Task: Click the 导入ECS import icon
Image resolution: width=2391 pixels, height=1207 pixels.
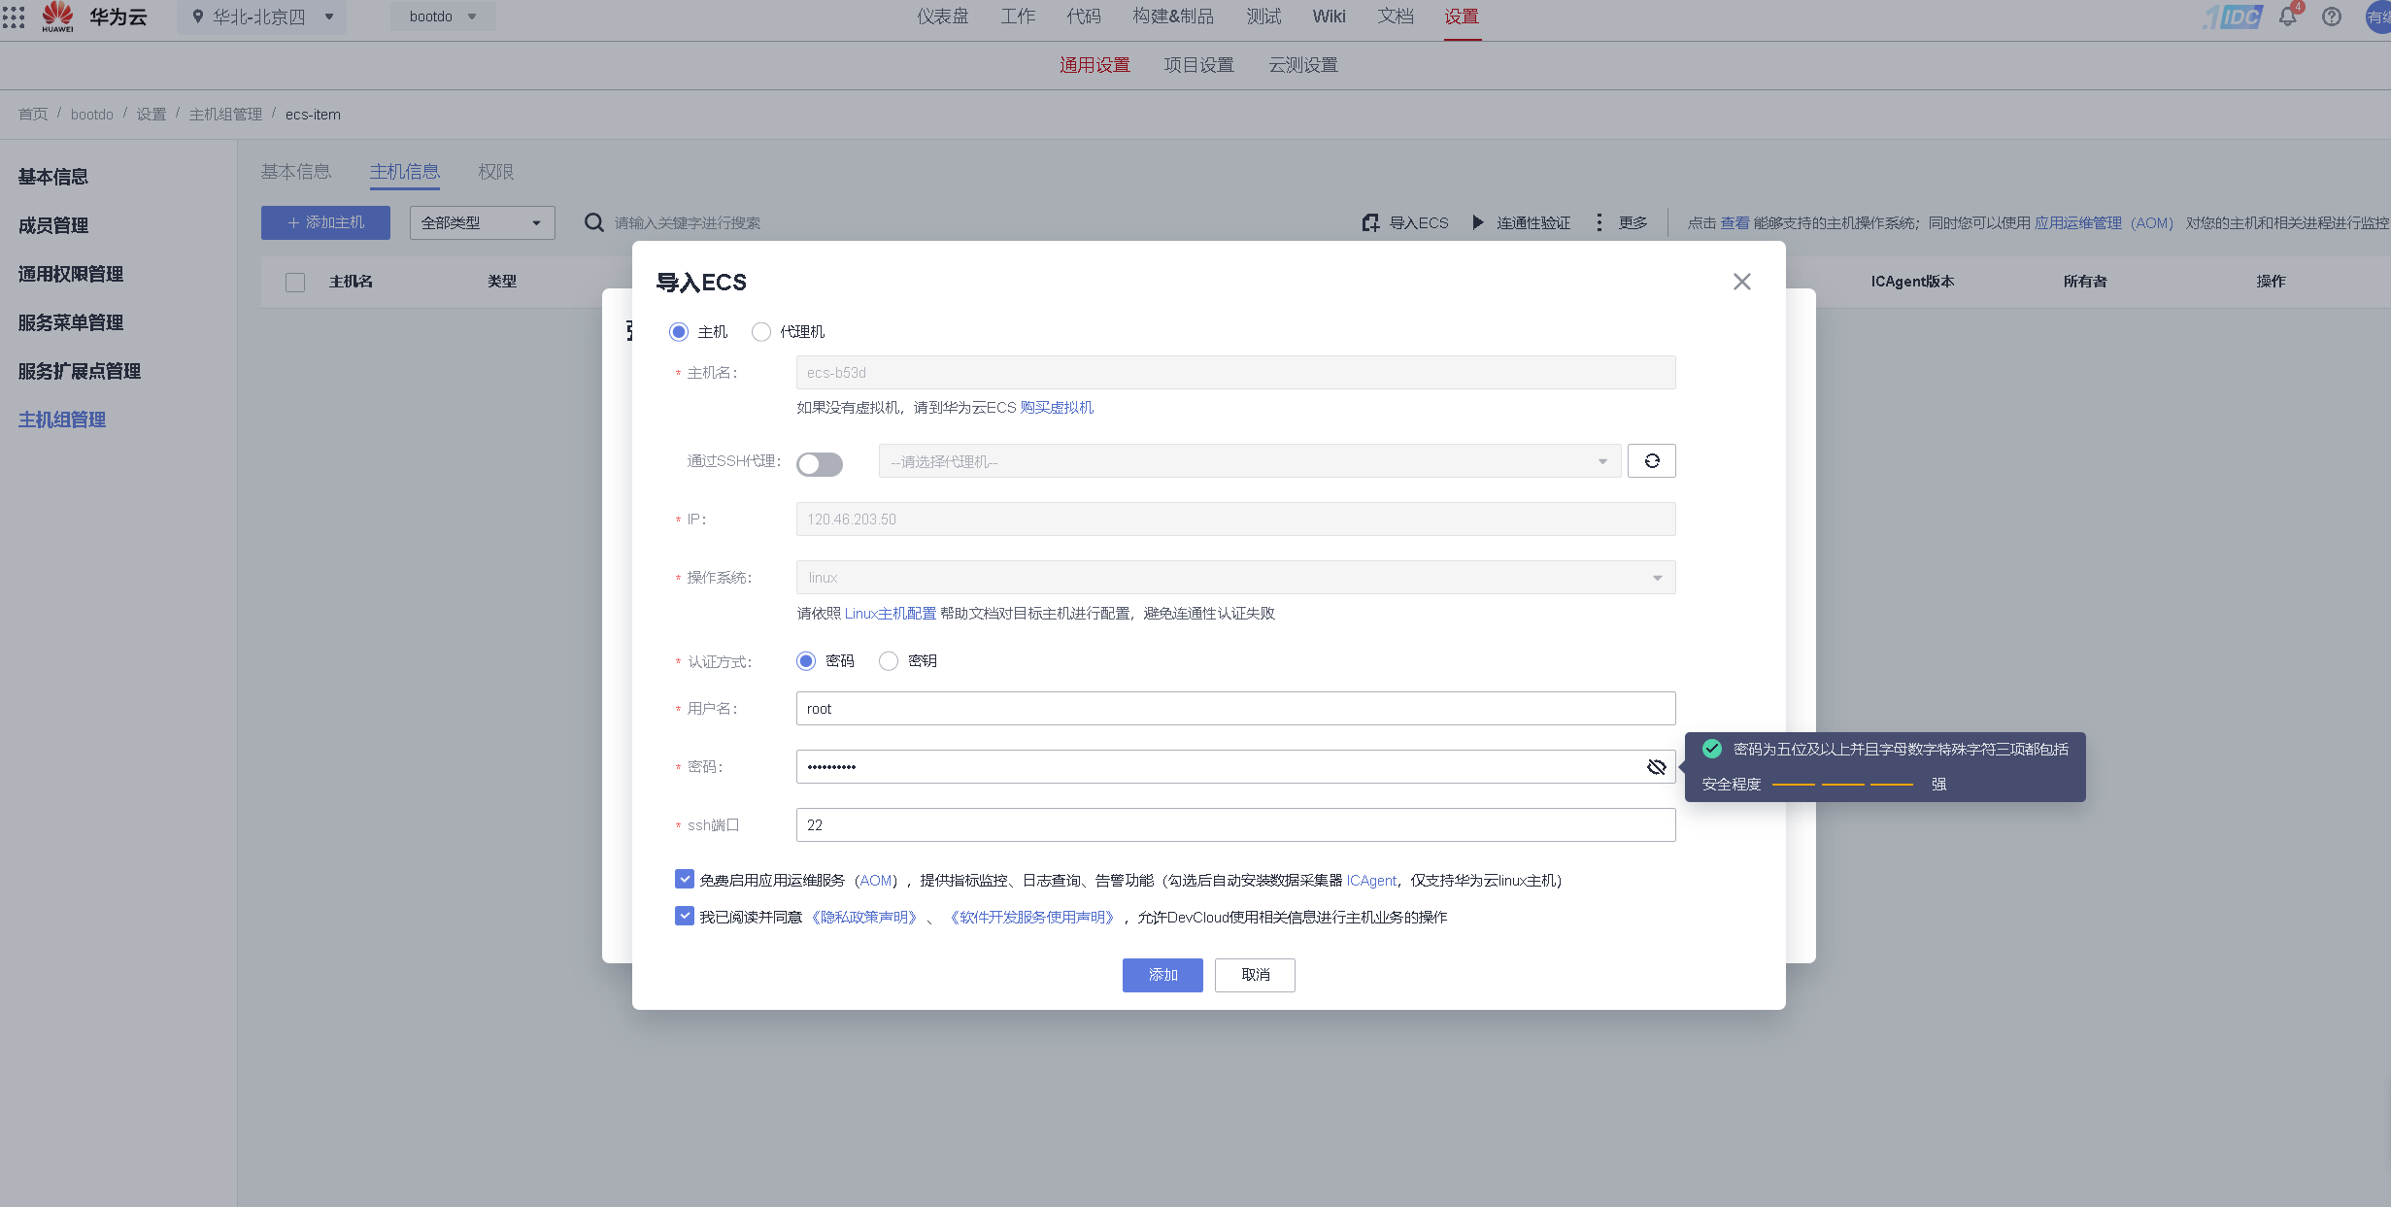Action: (x=1370, y=222)
